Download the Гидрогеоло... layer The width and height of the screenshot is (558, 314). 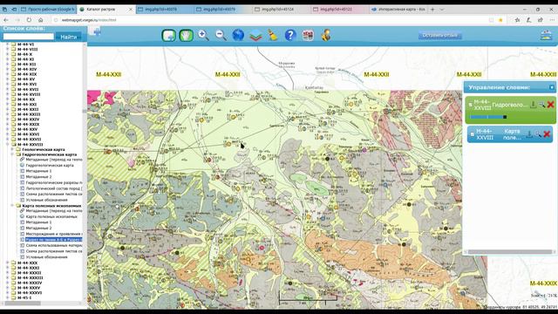(533, 105)
